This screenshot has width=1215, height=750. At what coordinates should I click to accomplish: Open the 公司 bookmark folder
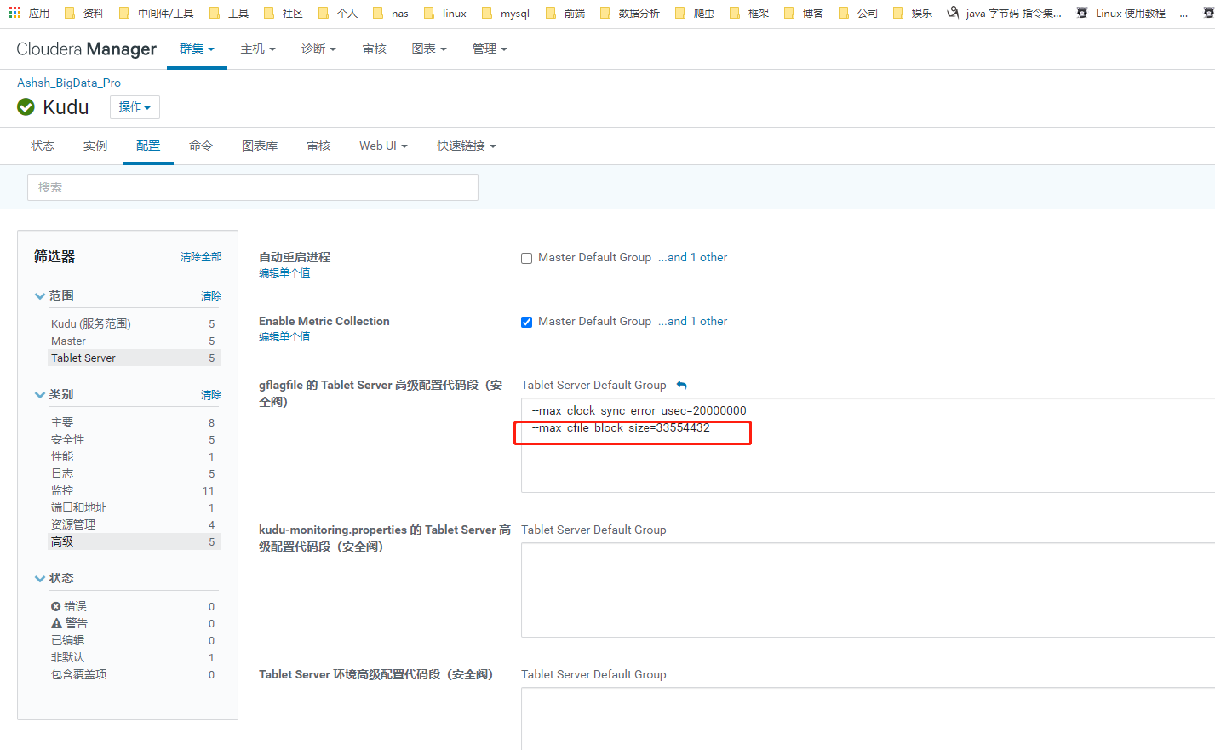[x=858, y=13]
